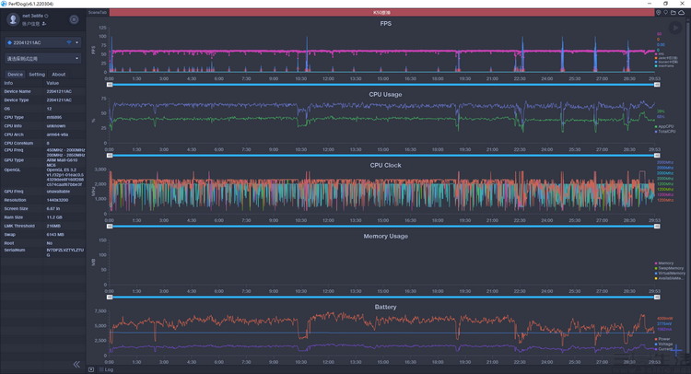Click the CPU Arch row value arm64-v8a
The image size is (691, 374).
pos(57,134)
